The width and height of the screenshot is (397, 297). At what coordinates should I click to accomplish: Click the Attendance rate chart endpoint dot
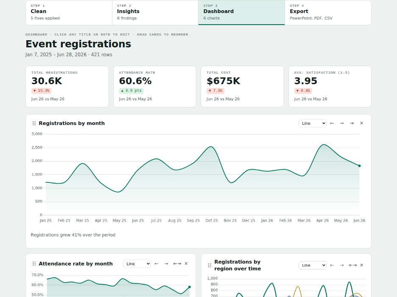coord(190,287)
